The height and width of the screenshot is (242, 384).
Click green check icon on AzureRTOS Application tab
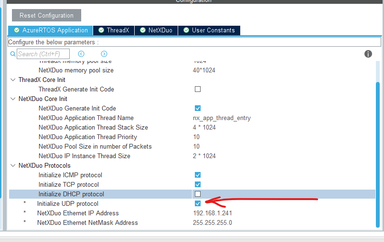point(17,30)
